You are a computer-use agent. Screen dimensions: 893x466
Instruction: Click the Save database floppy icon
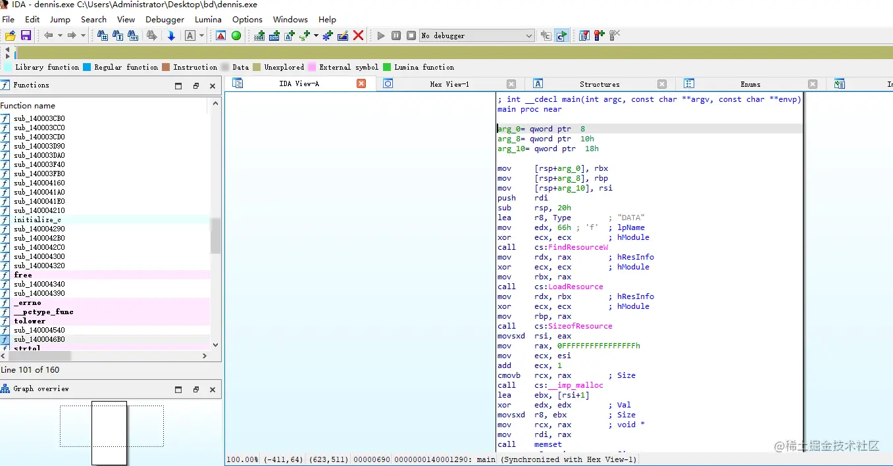tap(26, 35)
